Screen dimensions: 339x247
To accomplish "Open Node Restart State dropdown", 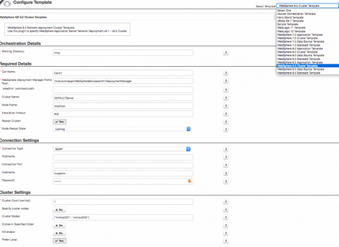I will pos(121,129).
